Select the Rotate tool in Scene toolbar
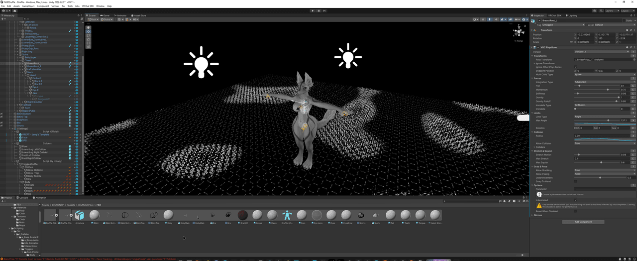This screenshot has width=637, height=261. pyautogui.click(x=89, y=35)
